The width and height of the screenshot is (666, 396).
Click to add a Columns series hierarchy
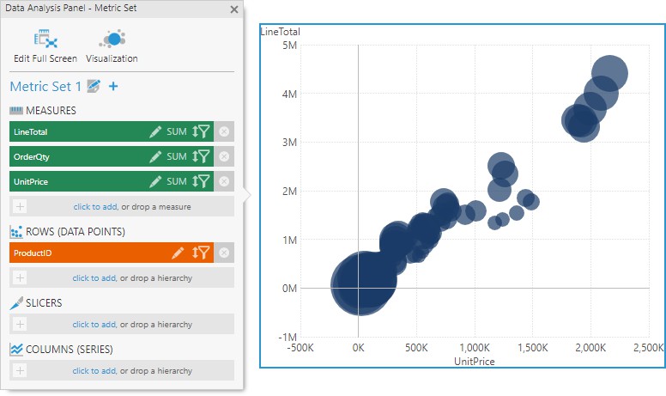coord(94,370)
